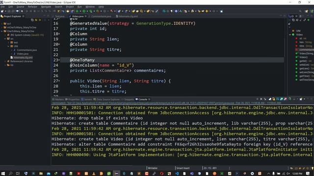Click the Open Type toolbar icon
This screenshot has height=176, width=314.
tap(133, 11)
